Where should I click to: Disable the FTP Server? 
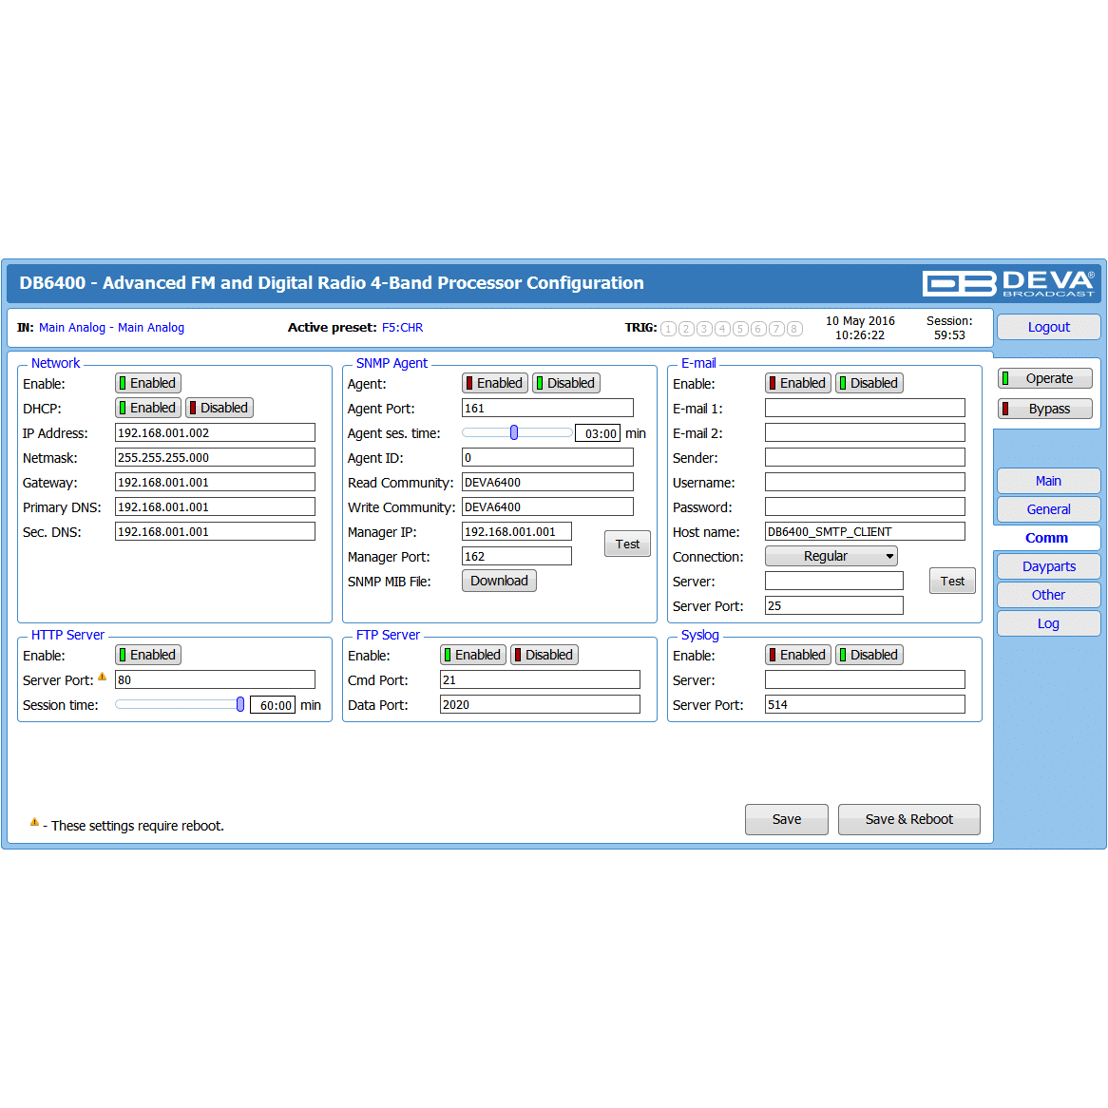[544, 655]
